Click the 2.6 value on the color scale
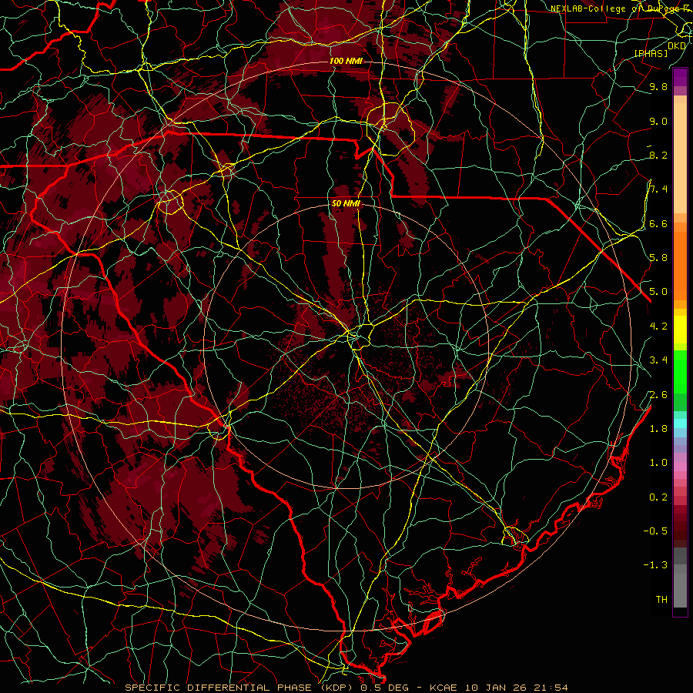Screen dimensions: 693x693 pyautogui.click(x=658, y=395)
